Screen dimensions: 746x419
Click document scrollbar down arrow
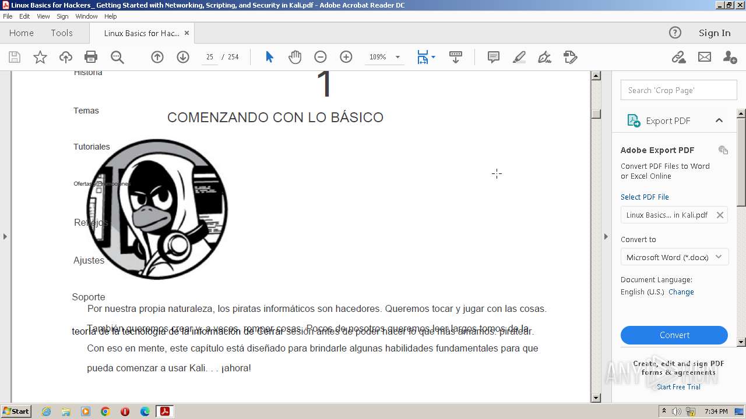point(596,398)
